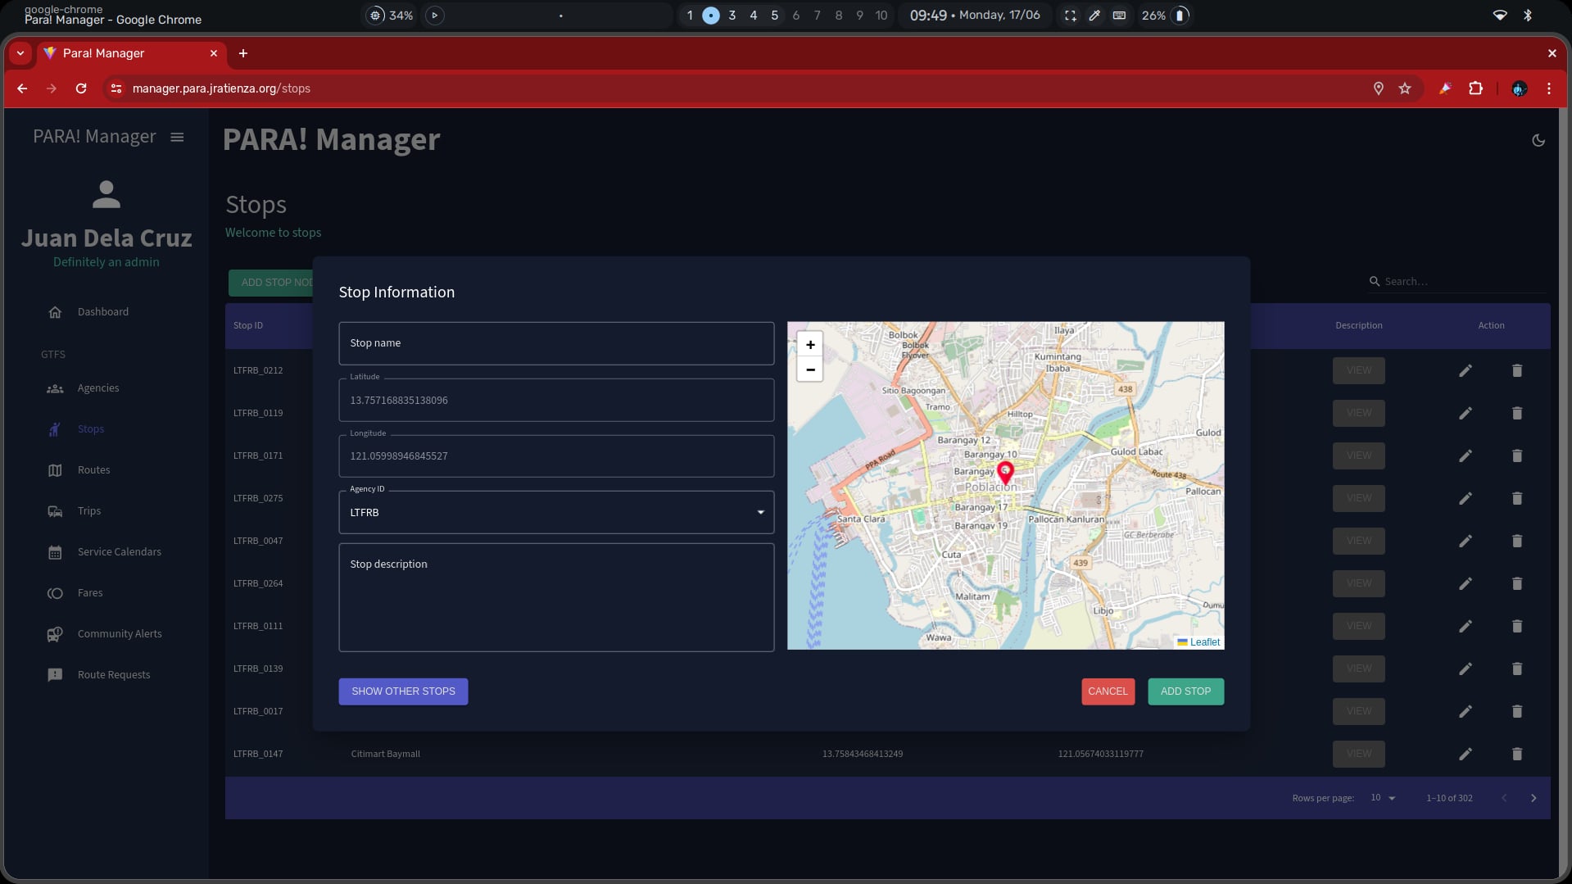Open the Chrome three-dot menu

coord(1548,88)
